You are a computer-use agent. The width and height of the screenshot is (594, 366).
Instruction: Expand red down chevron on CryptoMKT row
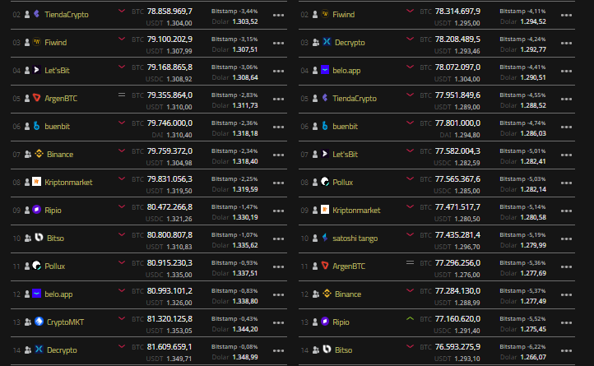pos(122,318)
